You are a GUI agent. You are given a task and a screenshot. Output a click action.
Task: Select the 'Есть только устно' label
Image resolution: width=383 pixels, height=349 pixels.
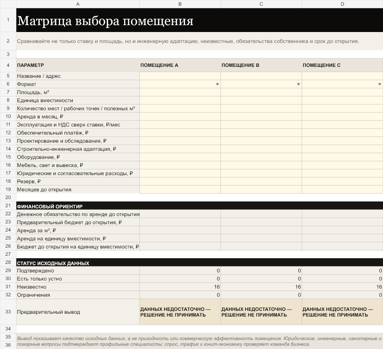coord(78,279)
